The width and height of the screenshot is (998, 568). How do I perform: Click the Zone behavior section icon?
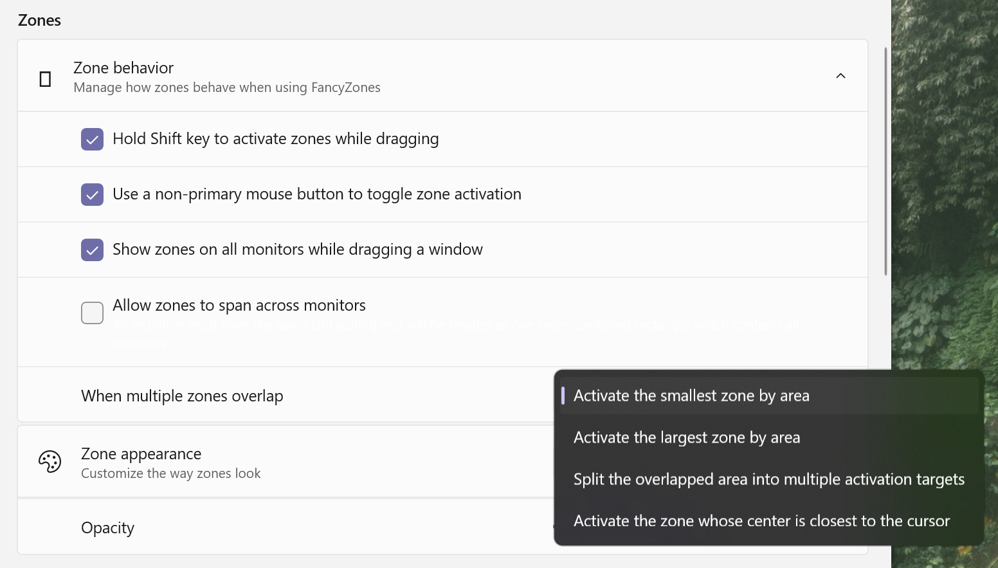(45, 77)
